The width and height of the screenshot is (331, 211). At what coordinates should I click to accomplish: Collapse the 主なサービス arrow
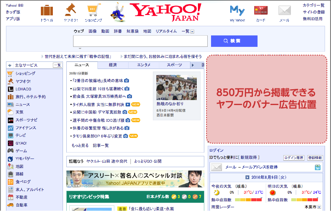pyautogui.click(x=10, y=66)
